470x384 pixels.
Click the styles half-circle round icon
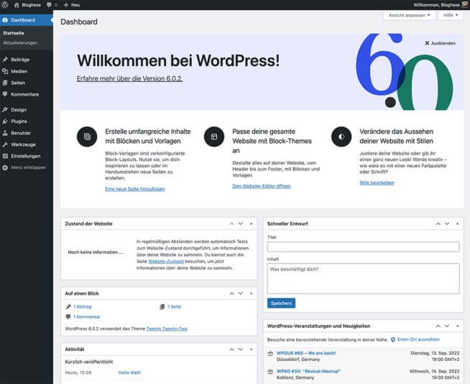[341, 137]
